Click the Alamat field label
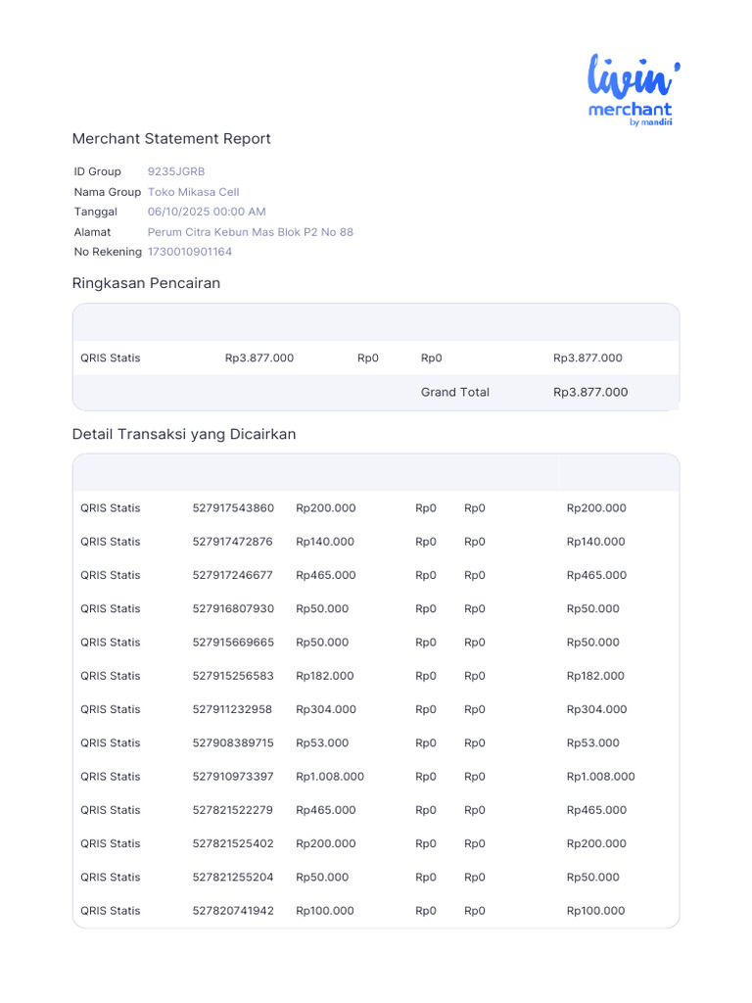Viewport: 752px width, 1003px height. click(x=93, y=232)
